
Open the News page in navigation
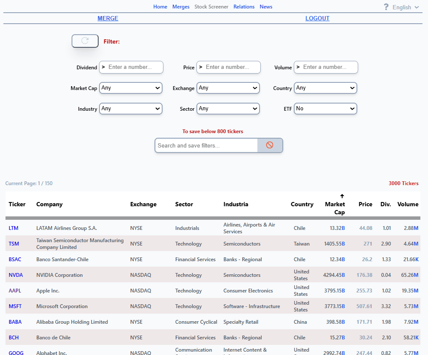click(x=266, y=7)
